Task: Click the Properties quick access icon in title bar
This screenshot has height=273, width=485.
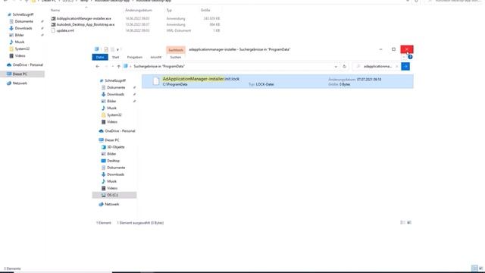Action: coord(106,49)
